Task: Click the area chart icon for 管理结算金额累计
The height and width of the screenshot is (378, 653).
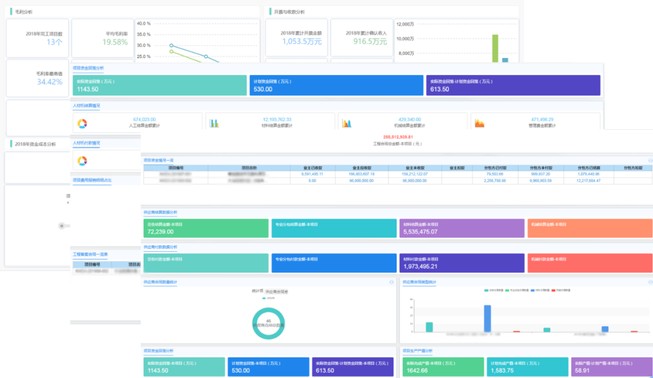Action: pos(479,123)
